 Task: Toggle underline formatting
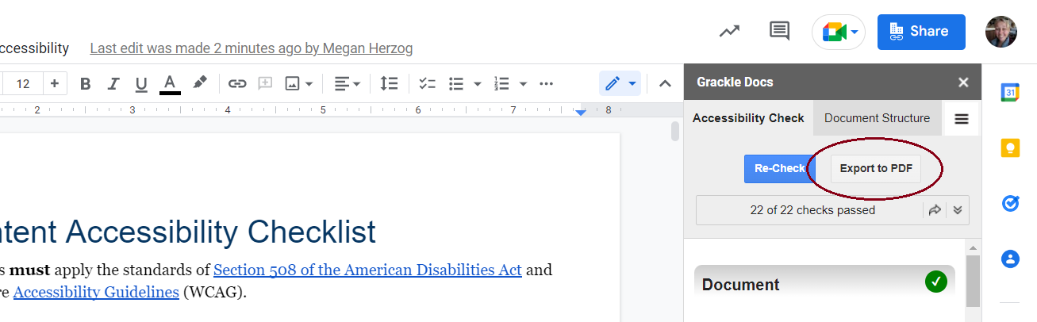point(141,83)
